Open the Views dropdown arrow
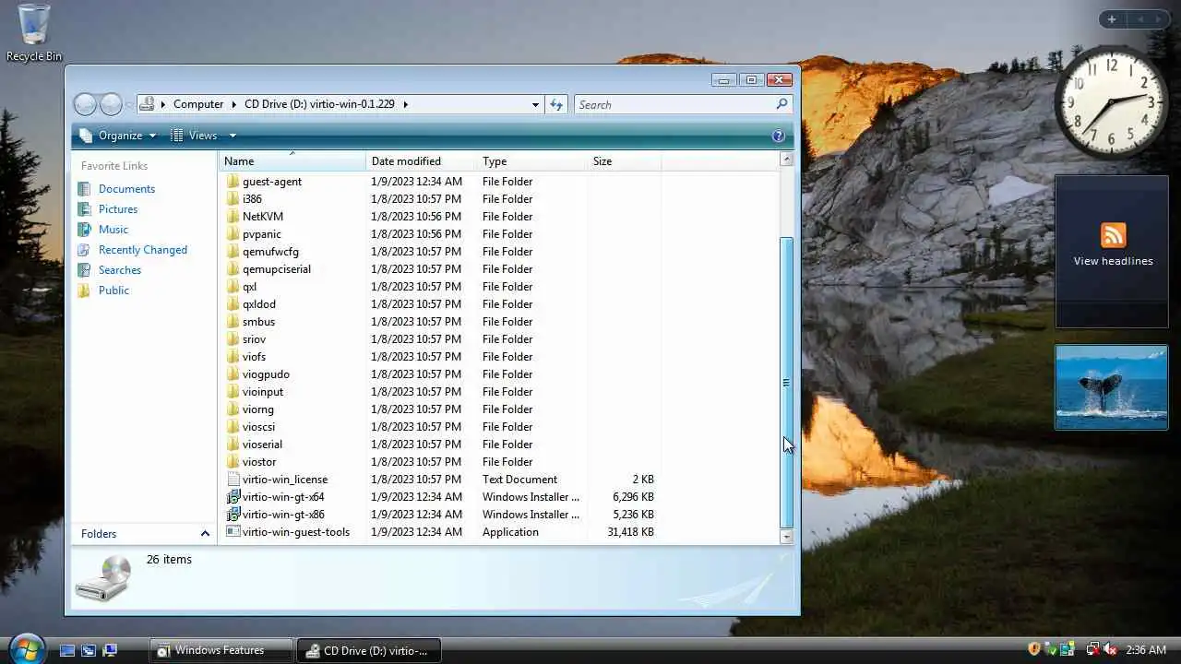 tap(233, 136)
